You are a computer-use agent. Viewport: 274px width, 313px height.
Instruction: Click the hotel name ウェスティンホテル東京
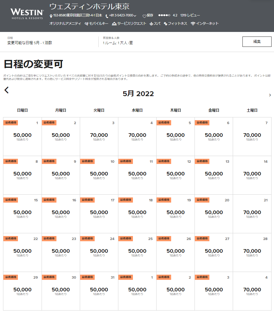pyautogui.click(x=89, y=6)
